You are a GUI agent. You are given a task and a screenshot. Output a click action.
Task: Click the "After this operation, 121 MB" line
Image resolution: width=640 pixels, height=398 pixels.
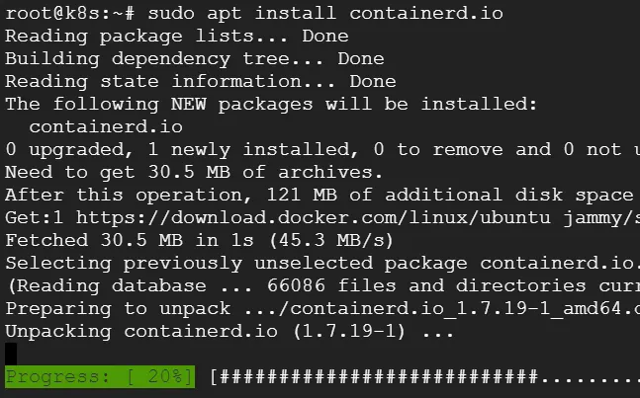[x=319, y=195]
